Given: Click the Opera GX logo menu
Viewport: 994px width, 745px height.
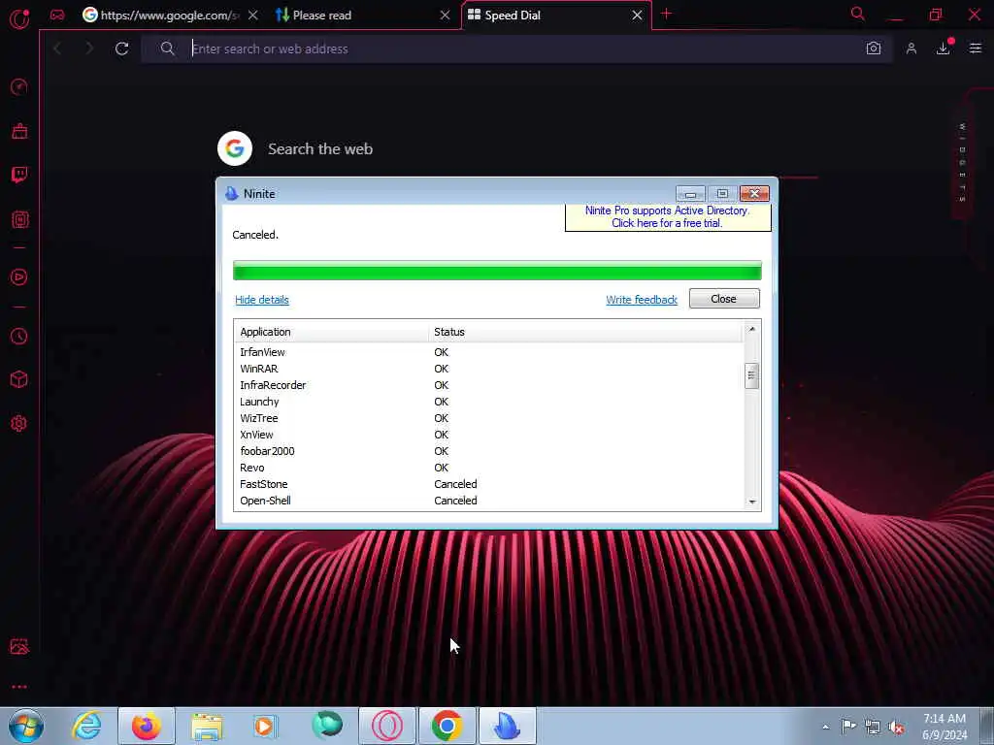Looking at the screenshot, I should coord(19,18).
